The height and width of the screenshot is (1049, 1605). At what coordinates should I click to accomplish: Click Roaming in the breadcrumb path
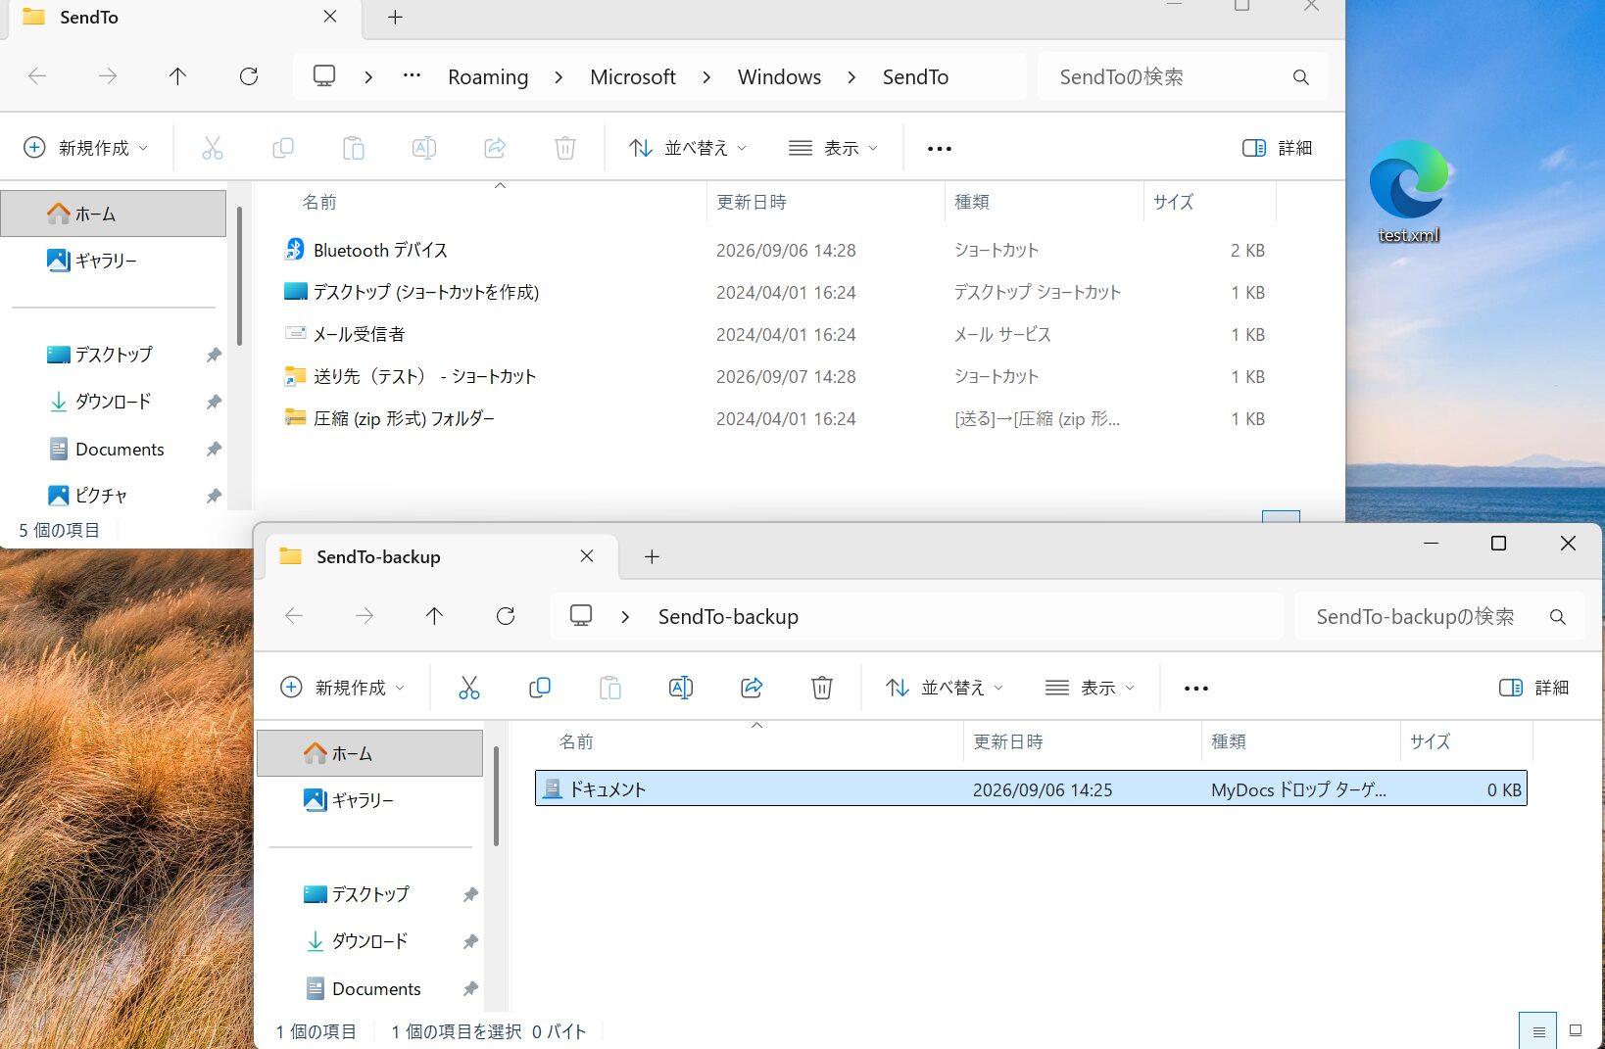pos(488,76)
